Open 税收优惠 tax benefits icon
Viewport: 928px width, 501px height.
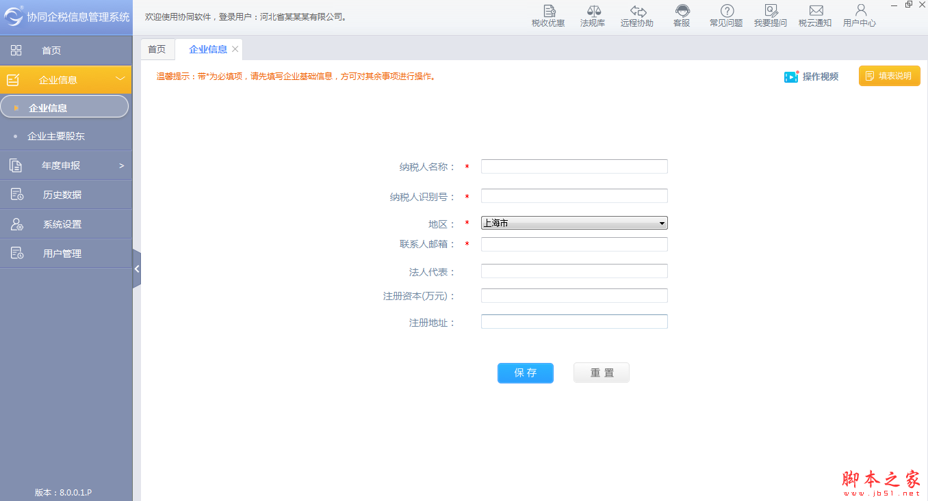tap(548, 16)
